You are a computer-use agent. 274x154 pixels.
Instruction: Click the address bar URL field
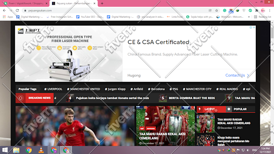115,10
